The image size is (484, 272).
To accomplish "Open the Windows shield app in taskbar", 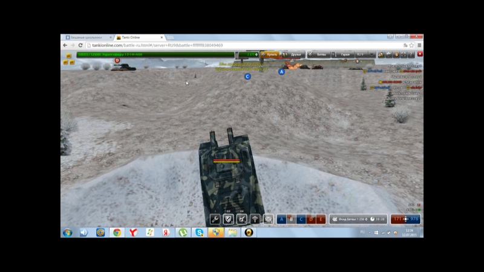I will tap(216, 233).
